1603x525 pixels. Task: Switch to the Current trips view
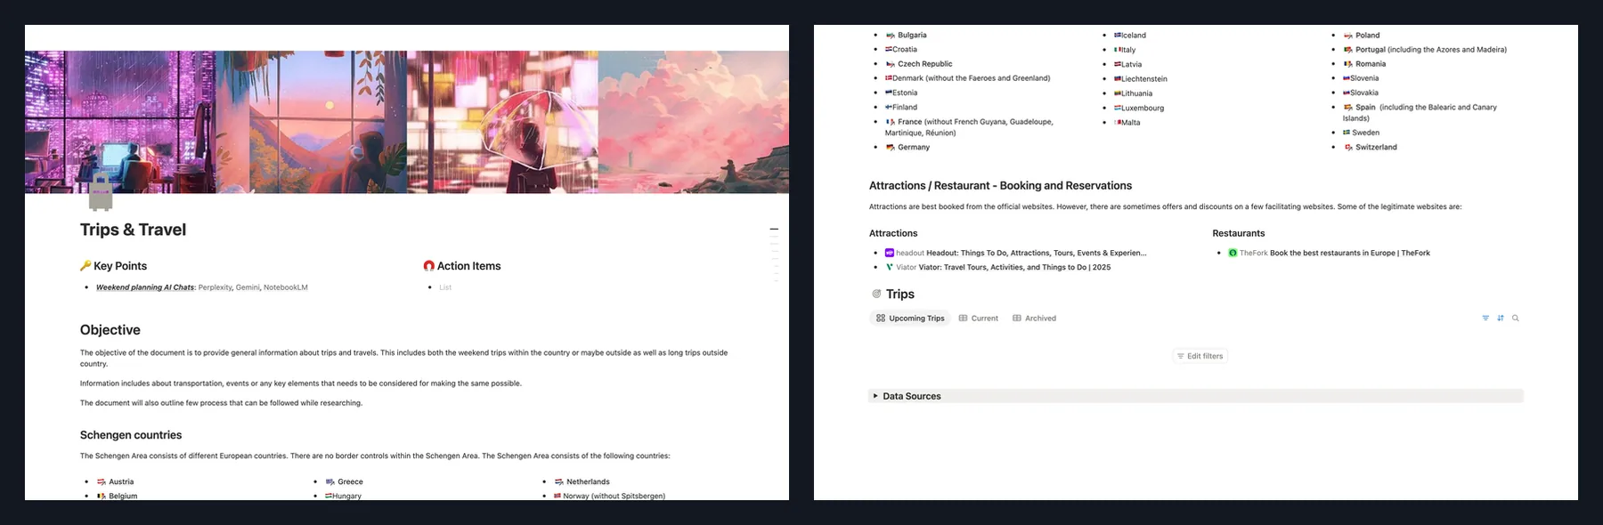978,318
